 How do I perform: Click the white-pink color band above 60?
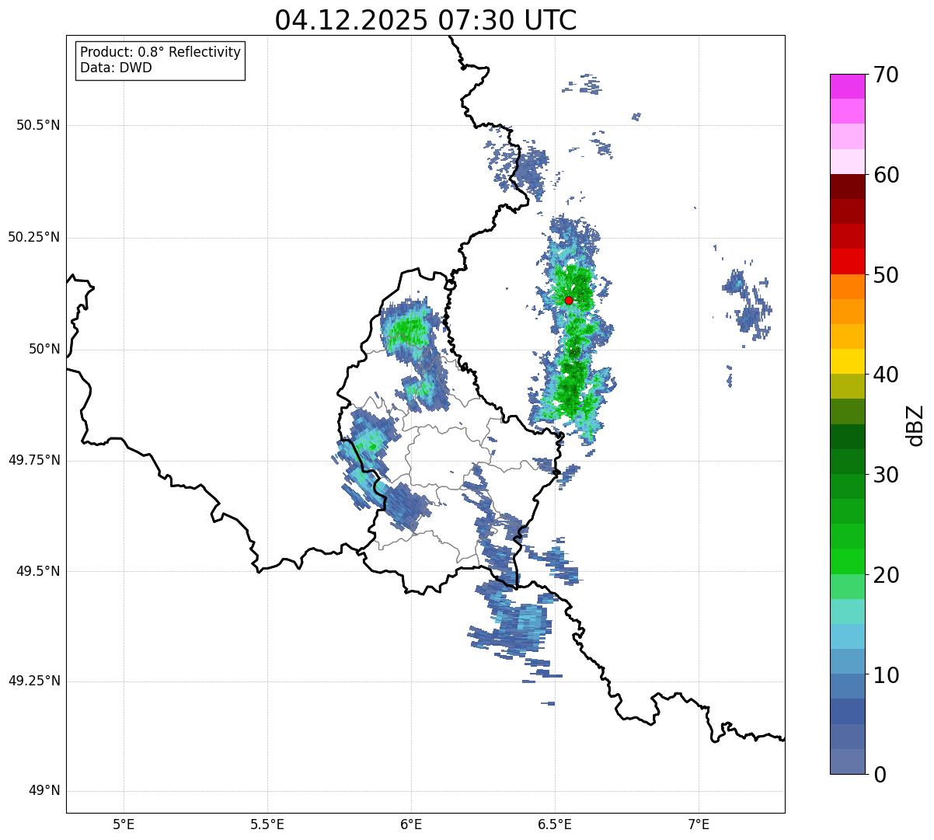(x=848, y=162)
